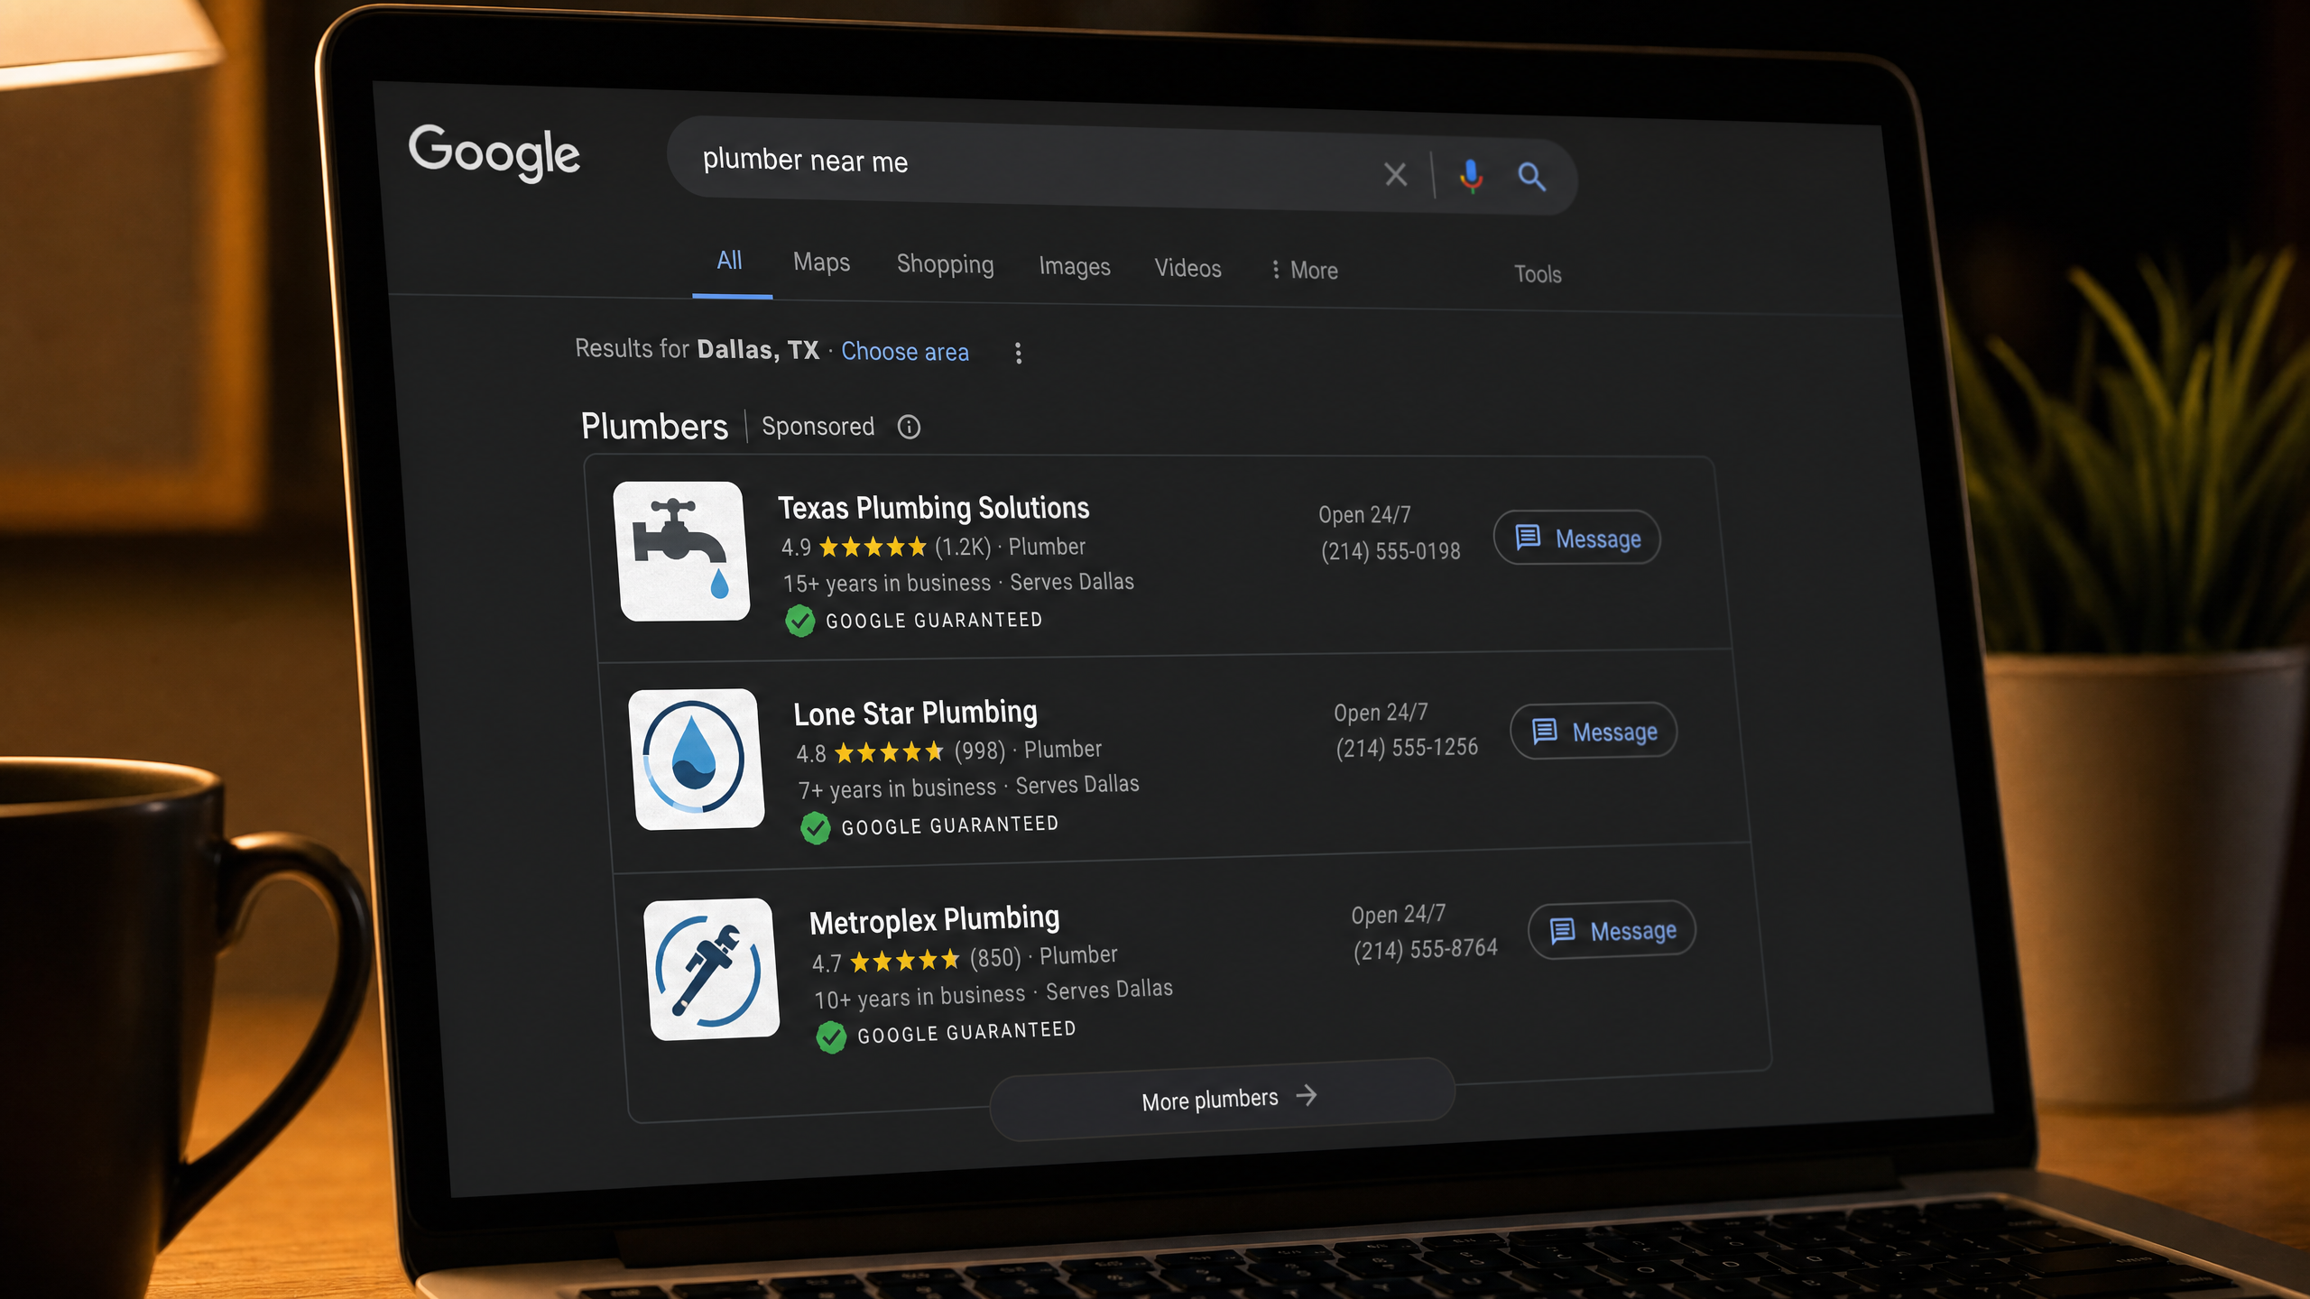Click '15+ years in business' text
This screenshot has width=2310, height=1299.
tap(887, 584)
